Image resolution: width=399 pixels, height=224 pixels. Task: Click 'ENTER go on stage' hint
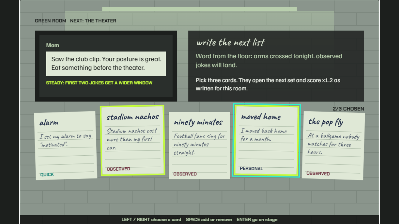coord(257,220)
